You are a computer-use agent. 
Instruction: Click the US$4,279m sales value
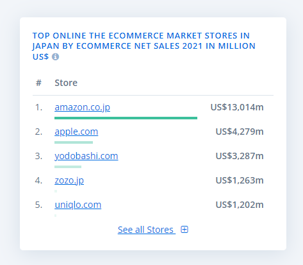tap(240, 132)
